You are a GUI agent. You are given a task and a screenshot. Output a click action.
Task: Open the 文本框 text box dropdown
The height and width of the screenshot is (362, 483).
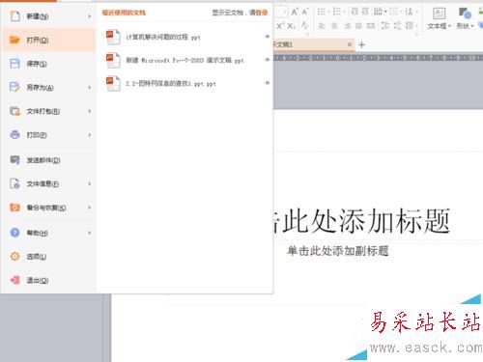pos(440,26)
